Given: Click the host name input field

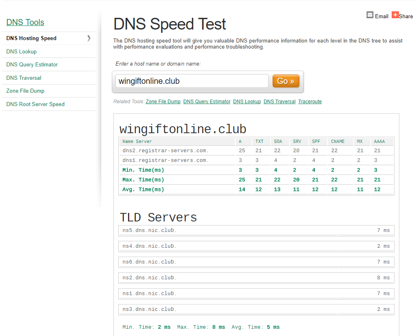Looking at the screenshot, I should point(192,81).
